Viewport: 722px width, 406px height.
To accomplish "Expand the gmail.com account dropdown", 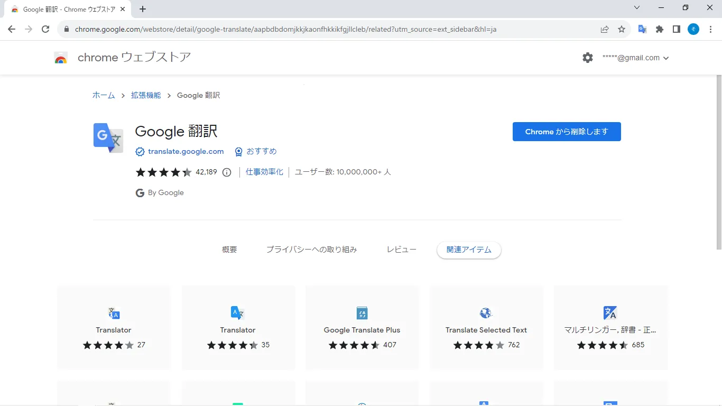I will [636, 58].
